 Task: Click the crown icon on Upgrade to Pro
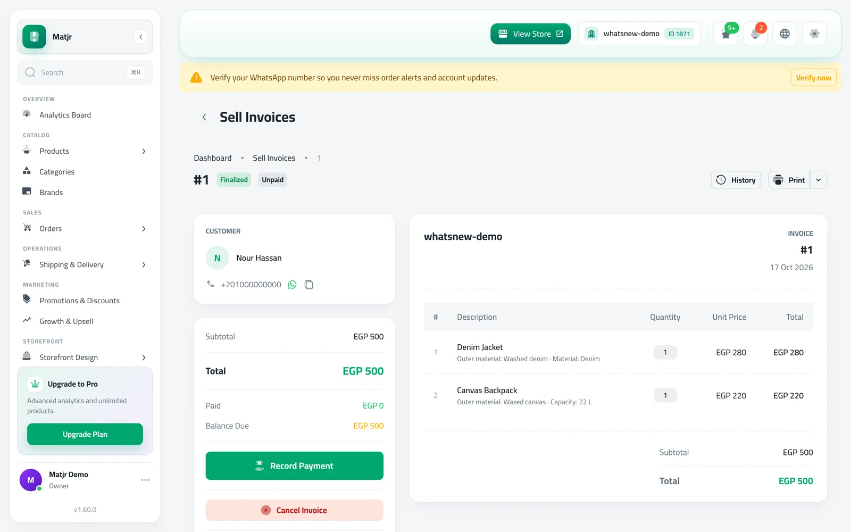(35, 384)
